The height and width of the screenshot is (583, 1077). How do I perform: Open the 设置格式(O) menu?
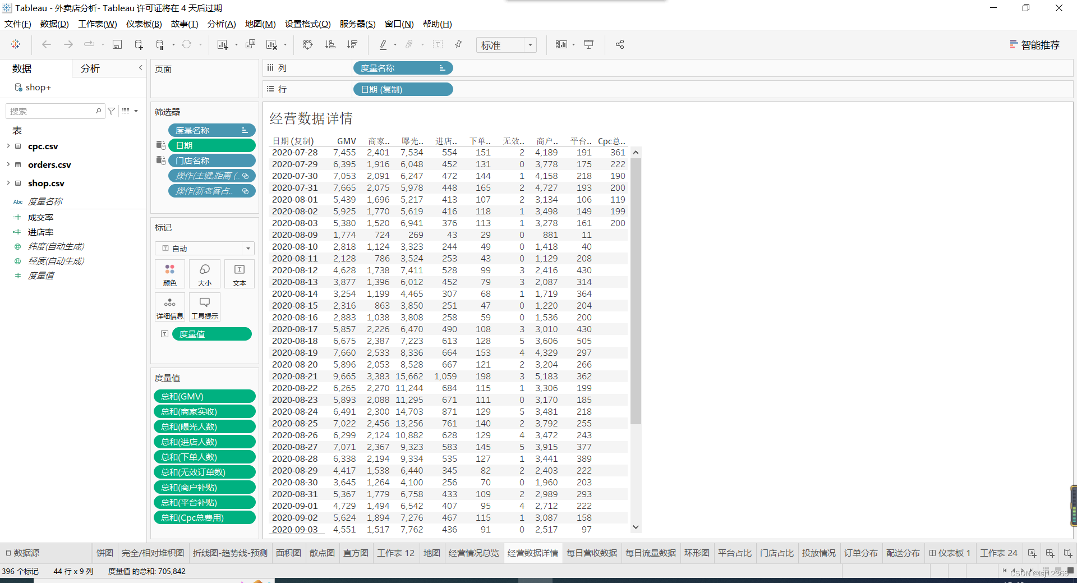(x=308, y=24)
